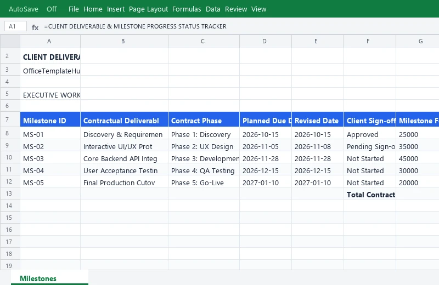This screenshot has height=285, width=439.
Task: Switch to the Milestones sheet tab
Action: pos(49,278)
